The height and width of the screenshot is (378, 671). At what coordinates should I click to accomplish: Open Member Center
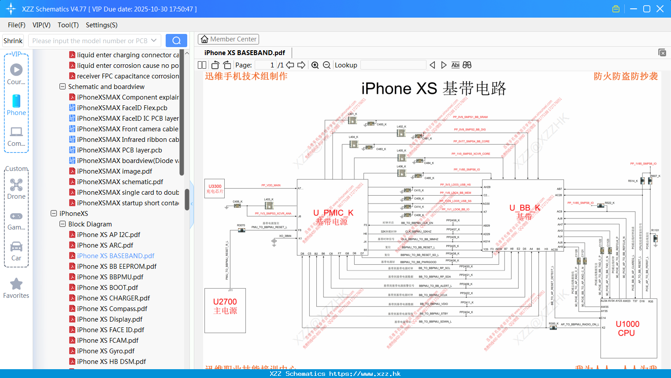(228, 39)
